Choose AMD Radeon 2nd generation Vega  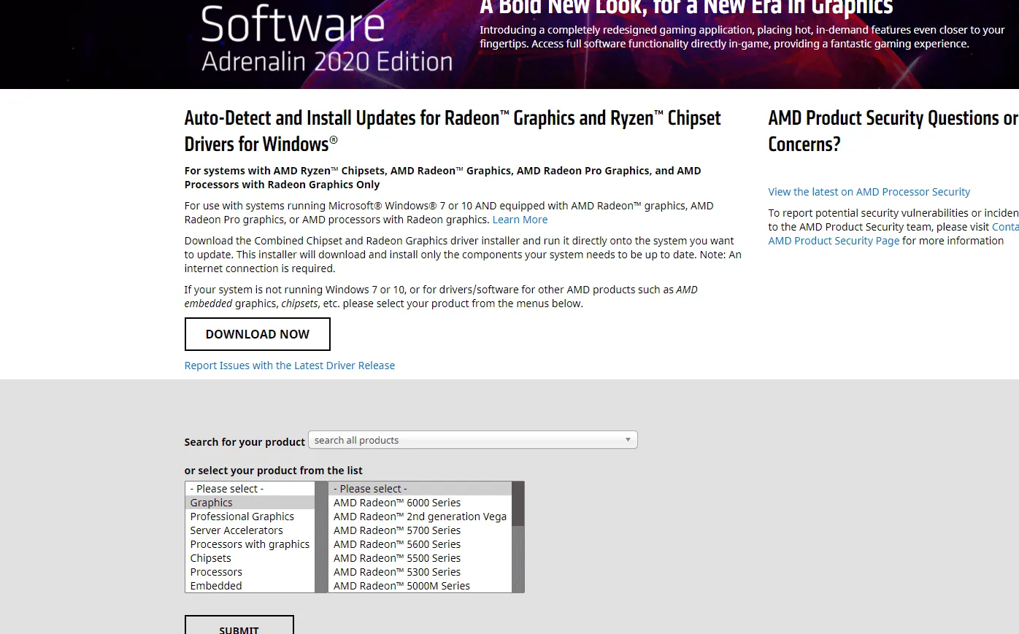[x=420, y=517]
